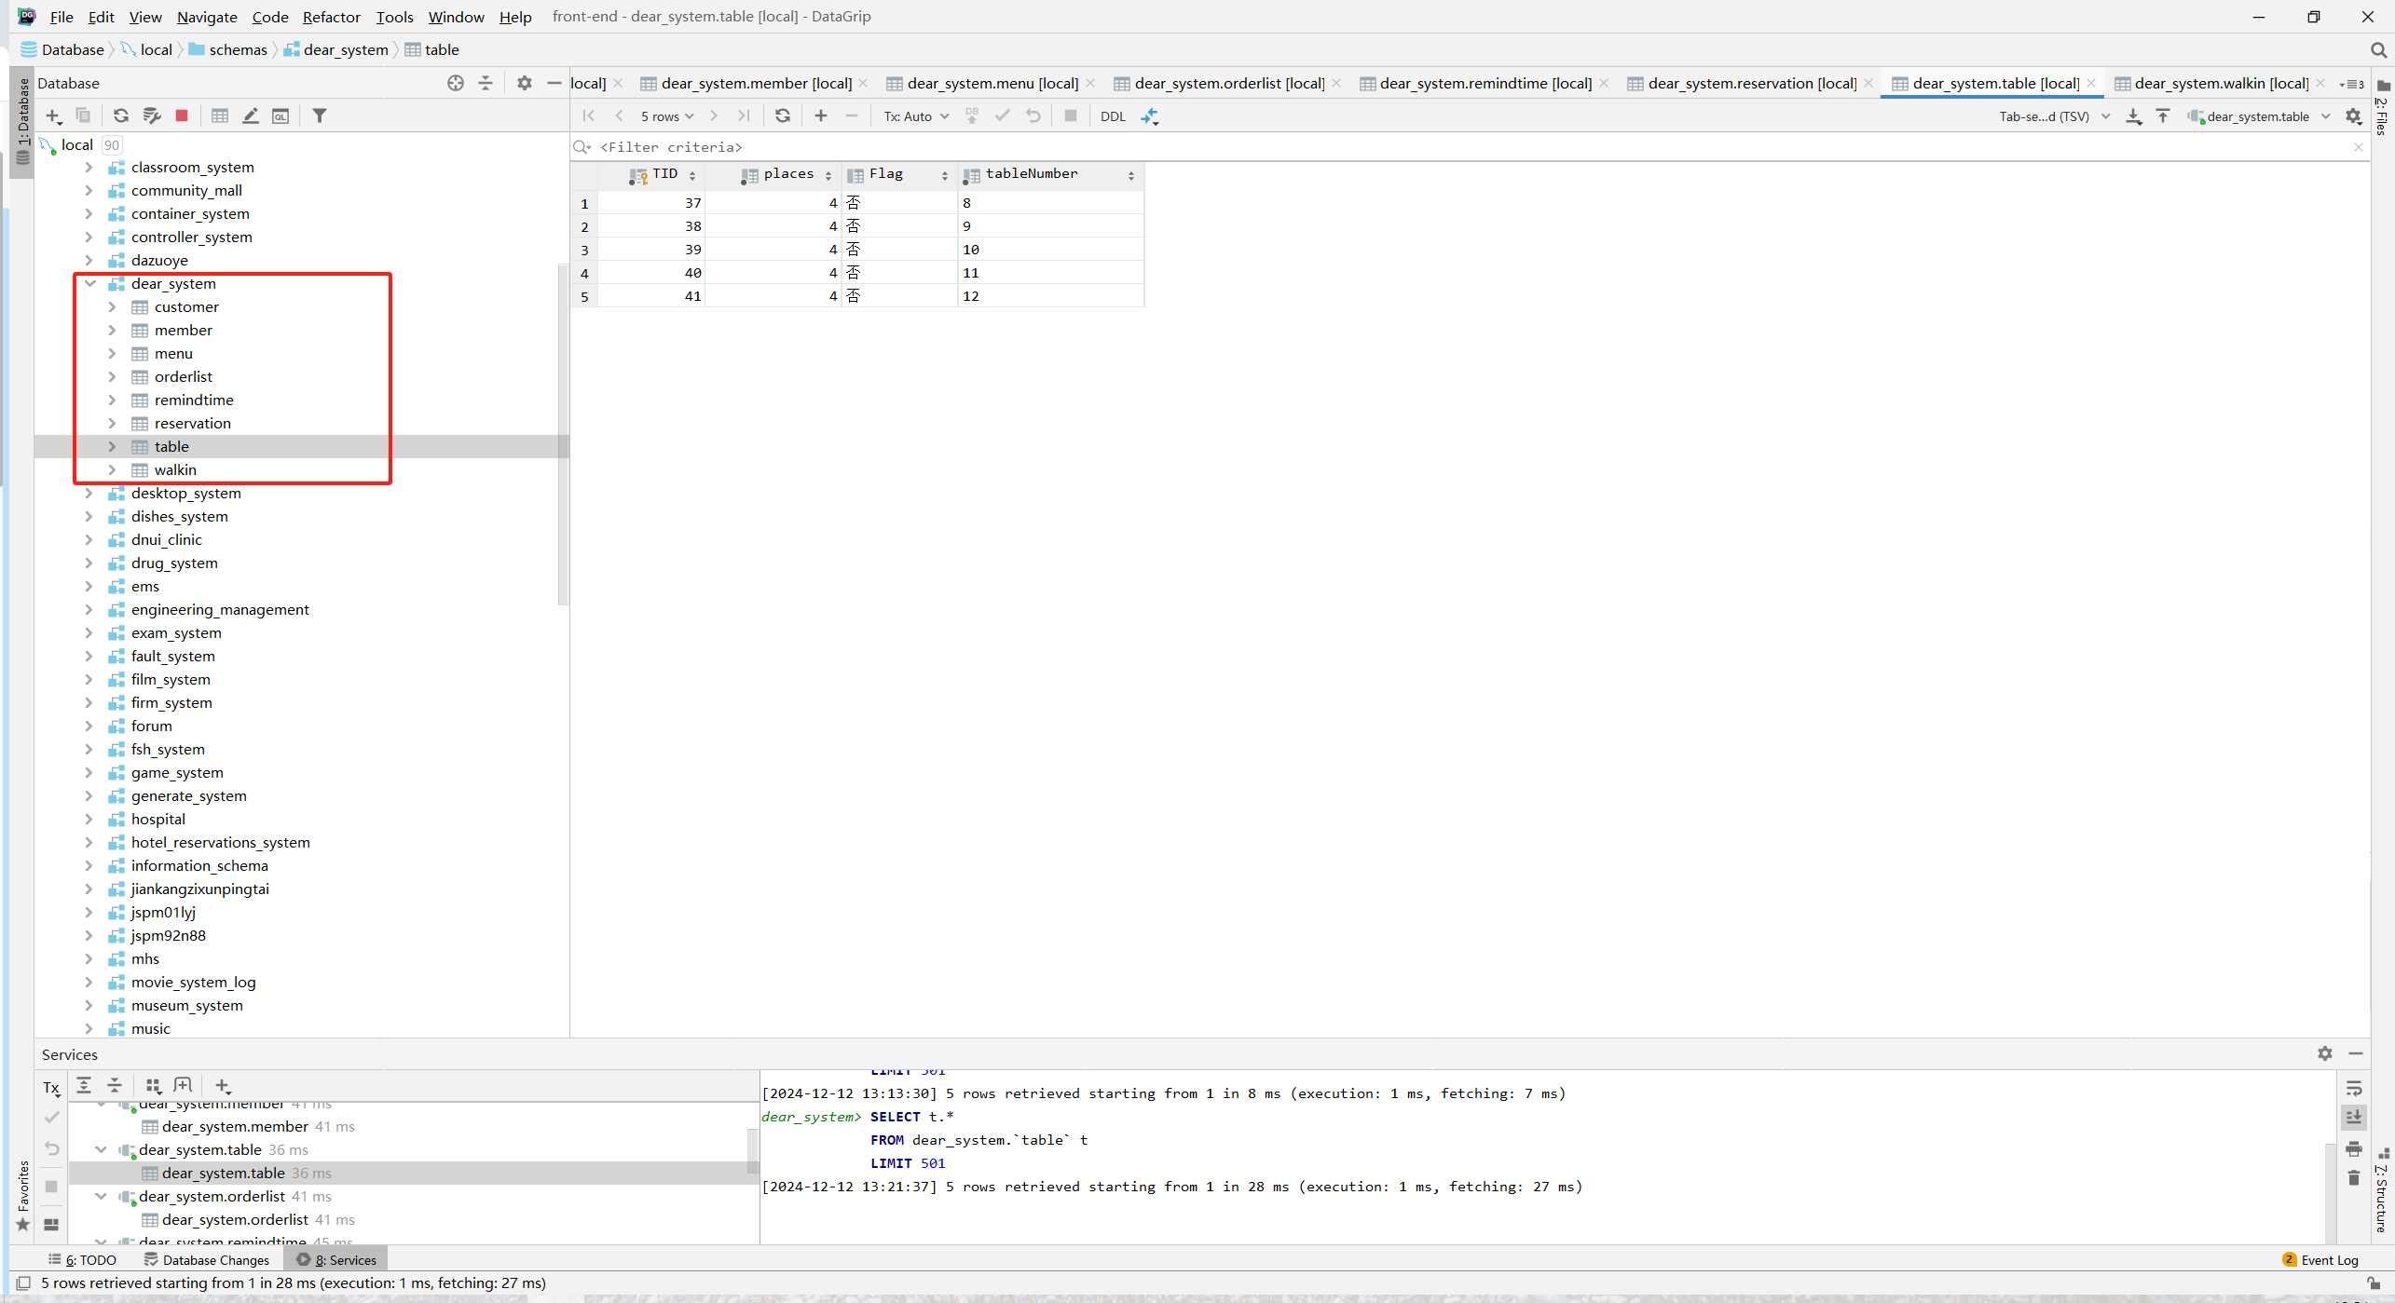
Task: Click the DDL button
Action: [x=1113, y=116]
